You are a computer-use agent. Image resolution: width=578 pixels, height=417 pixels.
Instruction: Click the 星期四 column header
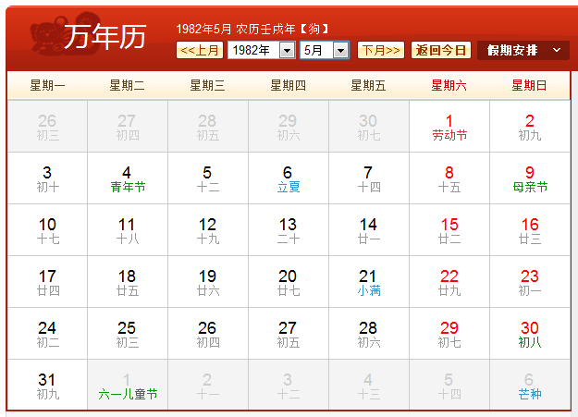pos(289,86)
